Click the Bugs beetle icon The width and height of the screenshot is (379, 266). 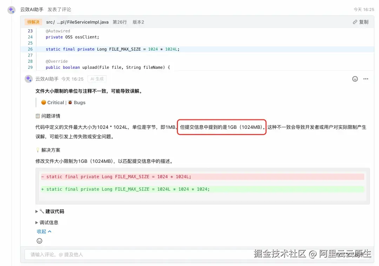click(x=70, y=102)
